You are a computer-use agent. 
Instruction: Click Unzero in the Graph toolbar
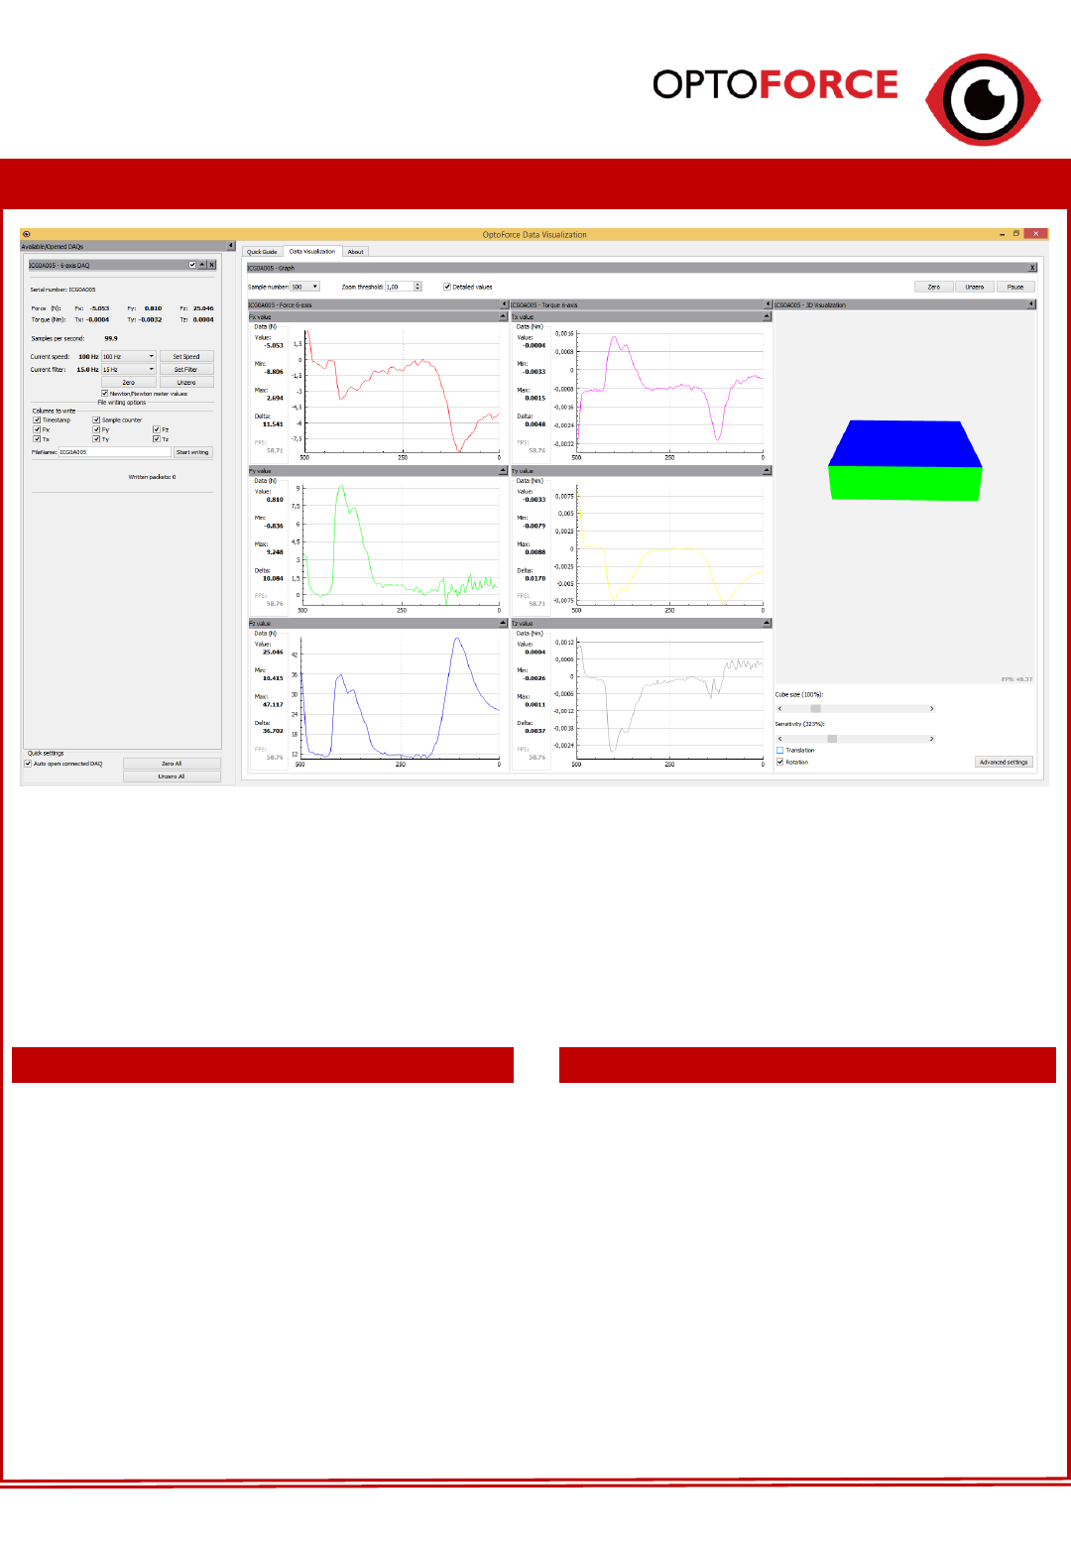(975, 287)
